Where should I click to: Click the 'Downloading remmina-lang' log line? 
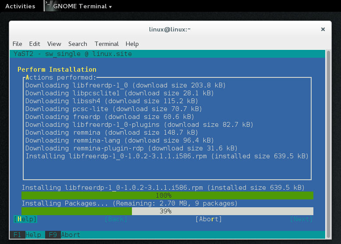120,140
